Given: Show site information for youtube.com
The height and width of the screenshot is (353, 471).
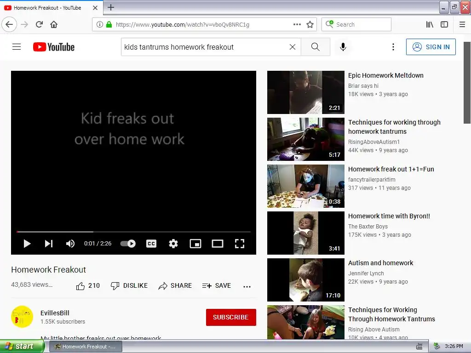Looking at the screenshot, I should coord(100,25).
